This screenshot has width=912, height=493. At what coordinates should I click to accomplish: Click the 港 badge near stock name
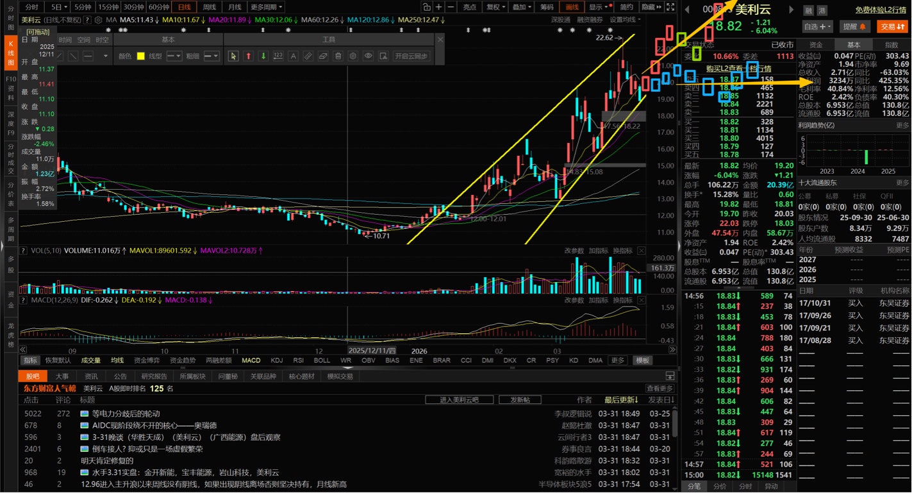(x=822, y=10)
